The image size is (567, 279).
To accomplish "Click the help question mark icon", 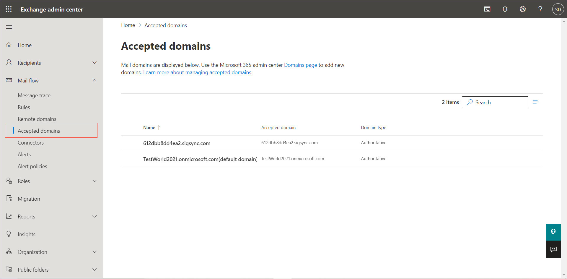I will tap(540, 9).
